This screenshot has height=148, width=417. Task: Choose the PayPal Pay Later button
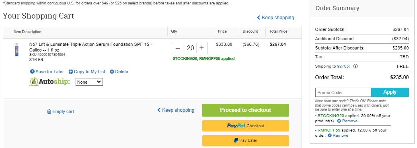point(245,140)
